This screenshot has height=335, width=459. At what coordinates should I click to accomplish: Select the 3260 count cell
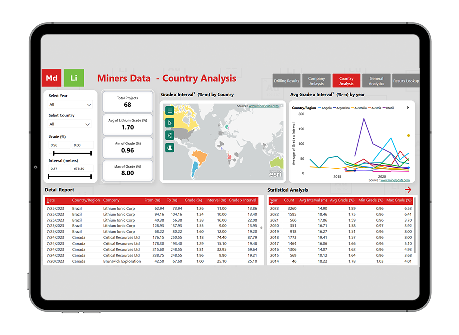[x=292, y=208]
